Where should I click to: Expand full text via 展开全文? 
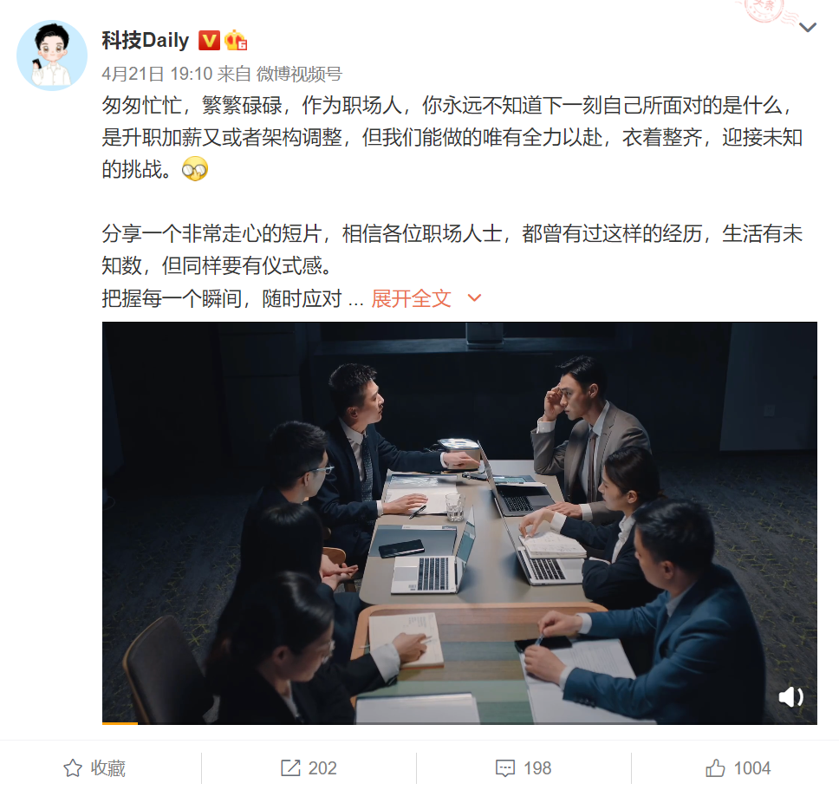(411, 298)
